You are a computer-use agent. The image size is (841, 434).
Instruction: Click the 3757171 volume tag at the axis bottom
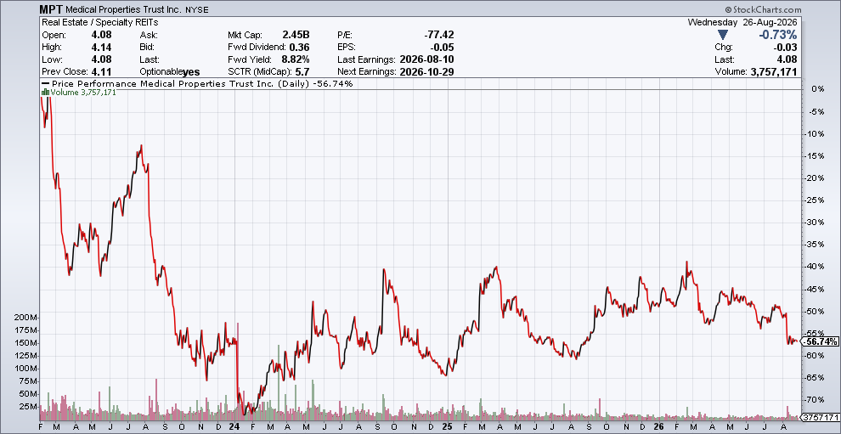point(820,417)
